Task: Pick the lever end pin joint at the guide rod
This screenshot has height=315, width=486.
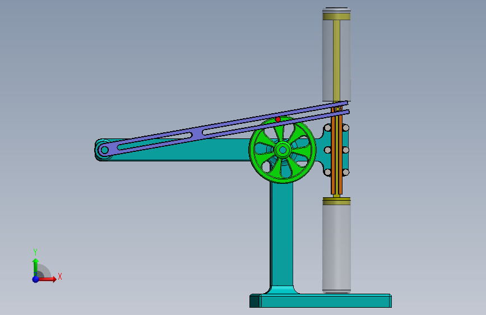Action: coord(337,109)
